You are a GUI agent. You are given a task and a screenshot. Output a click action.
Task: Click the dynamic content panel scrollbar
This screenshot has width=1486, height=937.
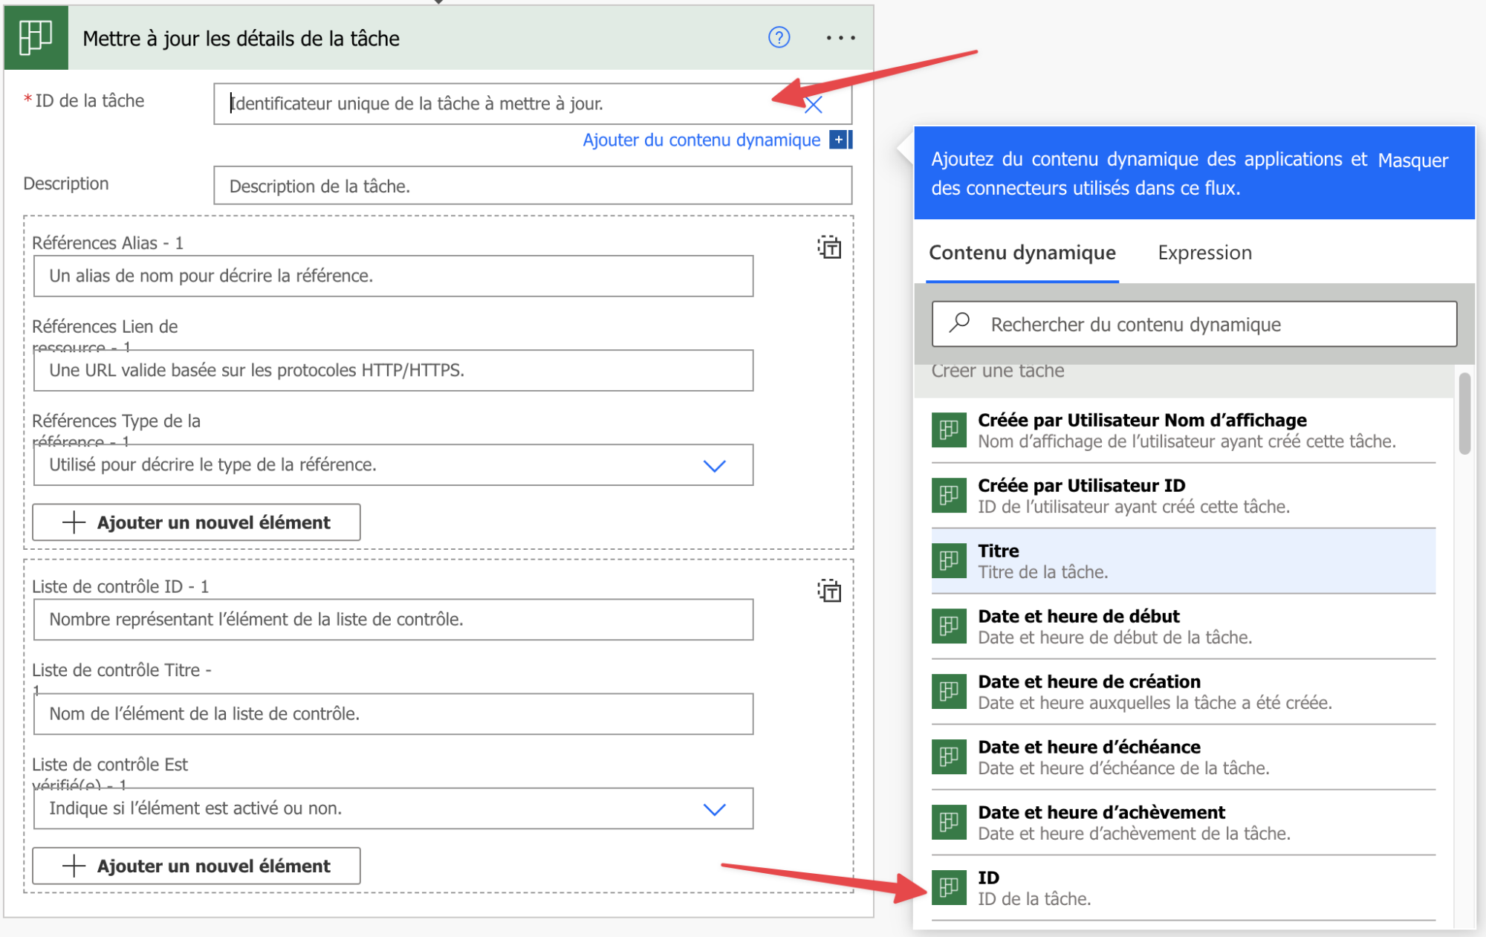1464,414
